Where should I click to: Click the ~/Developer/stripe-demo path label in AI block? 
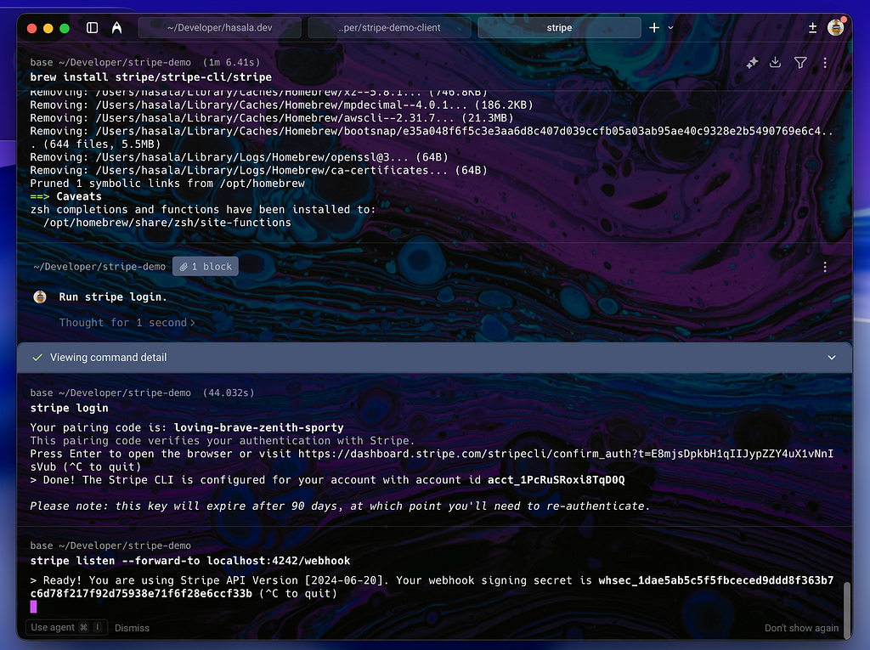tap(99, 267)
